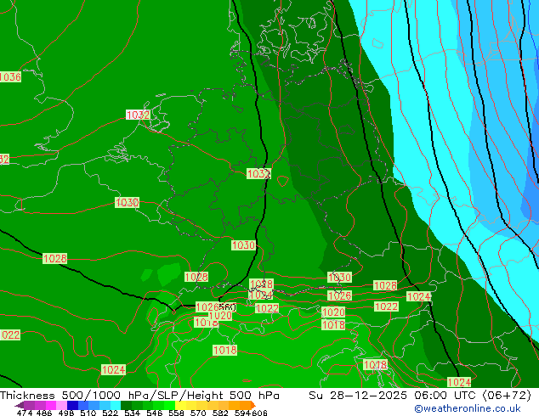Click the legend value 498

tap(66, 413)
